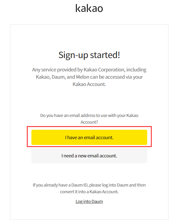Click the Kakao Corporation services description text
The width and height of the screenshot is (192, 223).
(x=89, y=77)
